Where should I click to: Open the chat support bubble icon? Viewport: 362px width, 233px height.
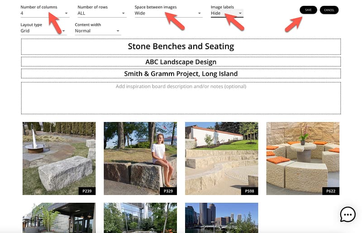[x=348, y=214]
